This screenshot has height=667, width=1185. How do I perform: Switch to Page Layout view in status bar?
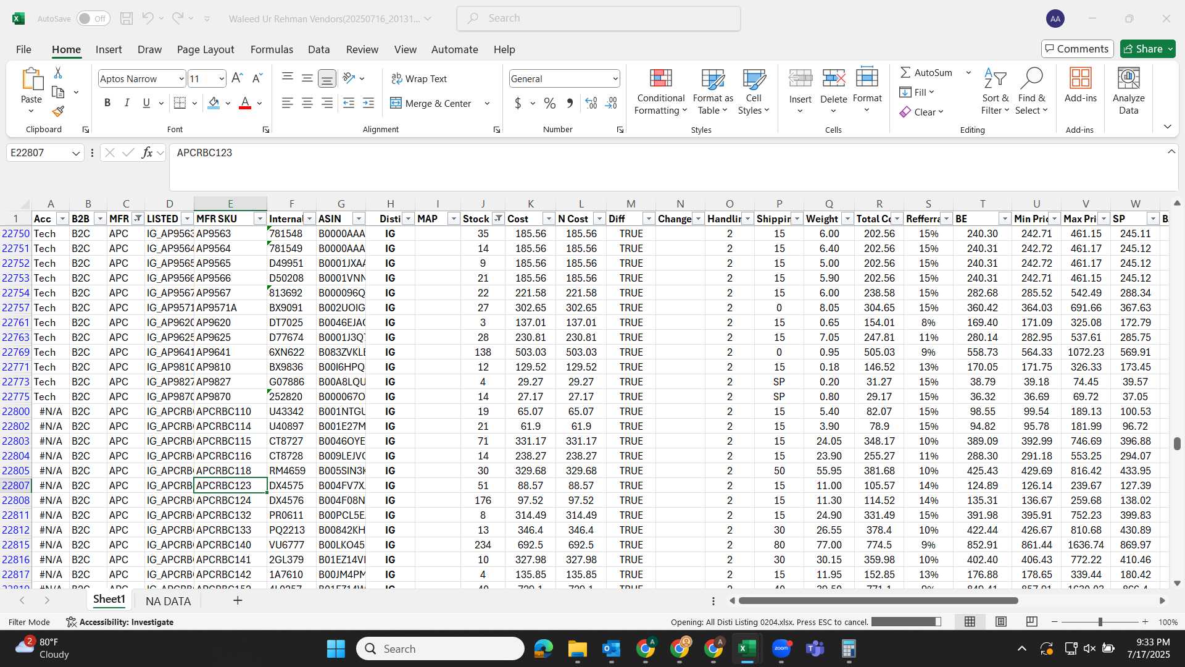coord(1000,622)
